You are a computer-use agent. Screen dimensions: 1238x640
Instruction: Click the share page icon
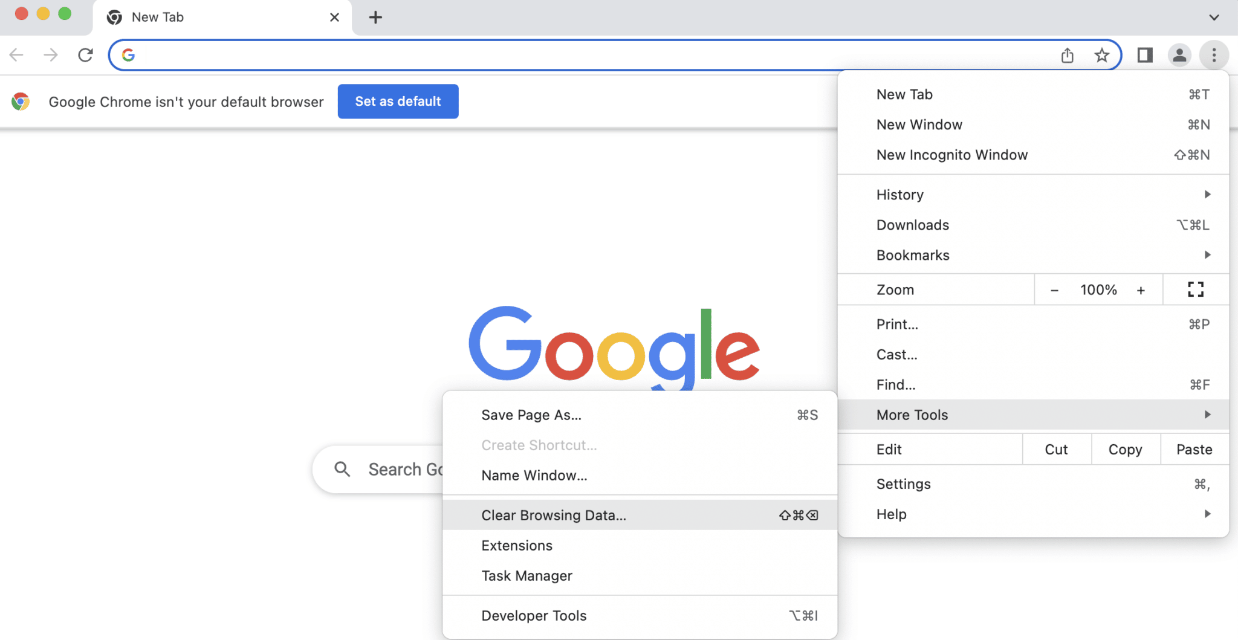tap(1067, 55)
